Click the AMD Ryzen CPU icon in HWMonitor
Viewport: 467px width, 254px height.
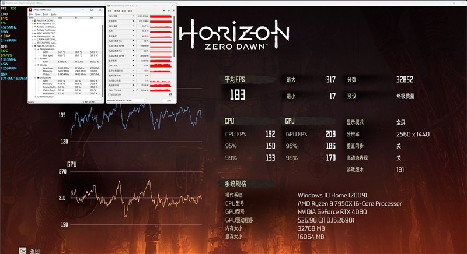(x=35, y=23)
